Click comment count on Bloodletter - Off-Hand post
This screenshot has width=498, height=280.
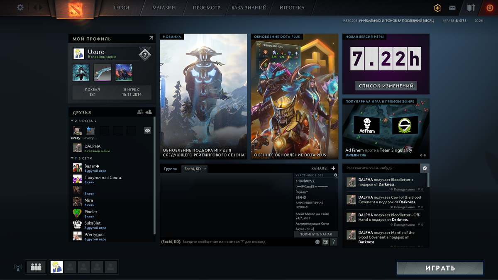(420, 225)
